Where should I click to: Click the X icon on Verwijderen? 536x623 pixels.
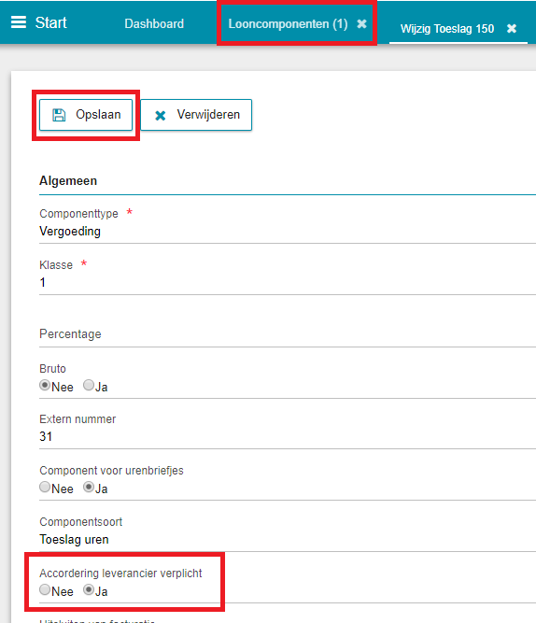click(x=160, y=115)
